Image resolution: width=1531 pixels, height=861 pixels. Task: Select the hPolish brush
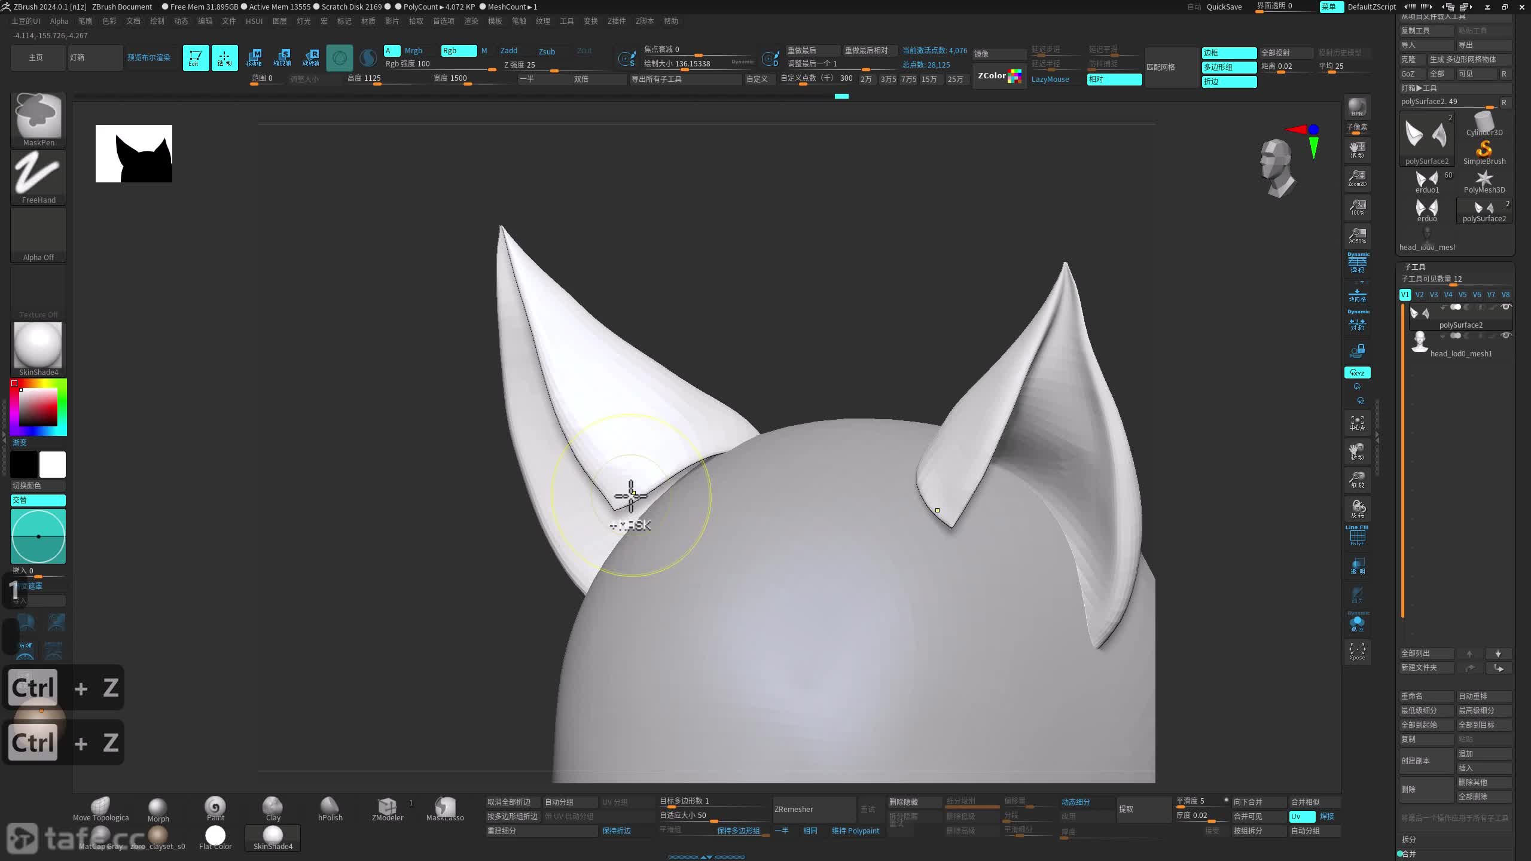pyautogui.click(x=330, y=809)
